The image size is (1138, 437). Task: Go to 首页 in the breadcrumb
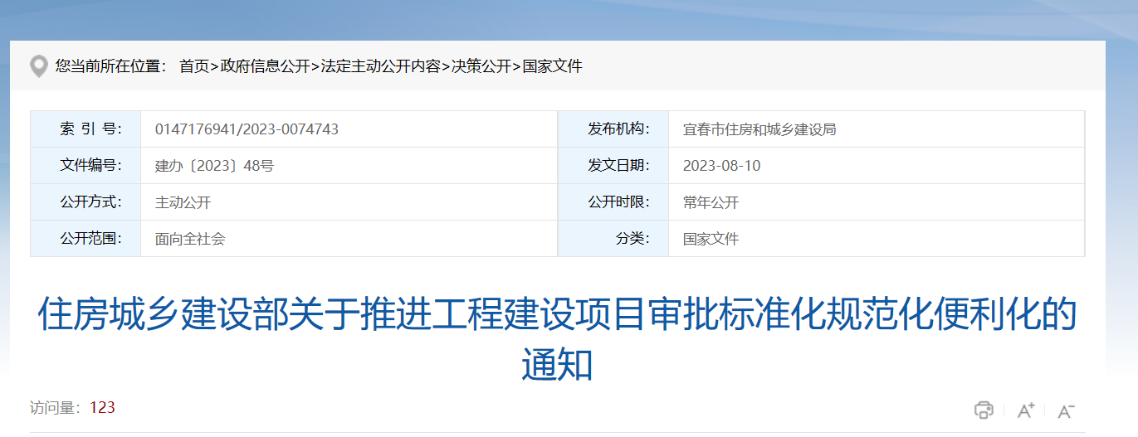[x=194, y=66]
